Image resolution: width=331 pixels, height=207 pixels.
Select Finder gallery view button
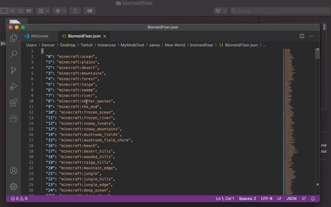point(29,11)
